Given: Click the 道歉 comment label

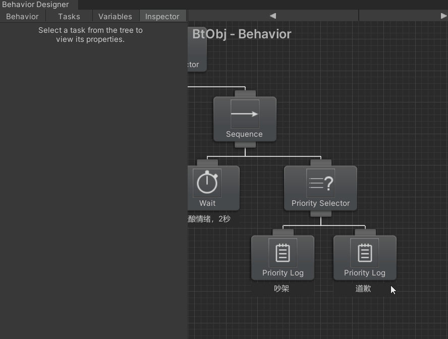Looking at the screenshot, I should pos(364,289).
